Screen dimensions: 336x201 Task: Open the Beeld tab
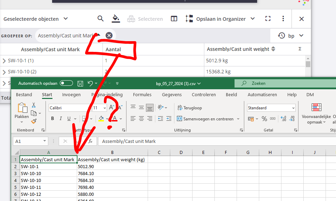[x=231, y=94]
